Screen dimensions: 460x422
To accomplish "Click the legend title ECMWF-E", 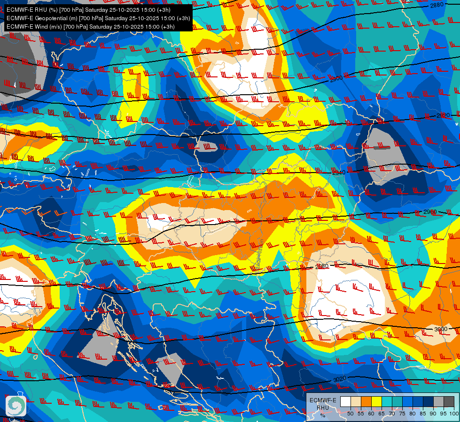I will pos(323,400).
